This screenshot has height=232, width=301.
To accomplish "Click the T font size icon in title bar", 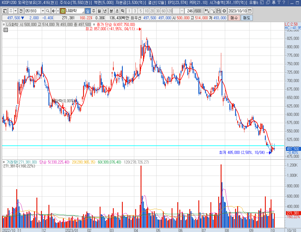I will click(x=279, y=2).
